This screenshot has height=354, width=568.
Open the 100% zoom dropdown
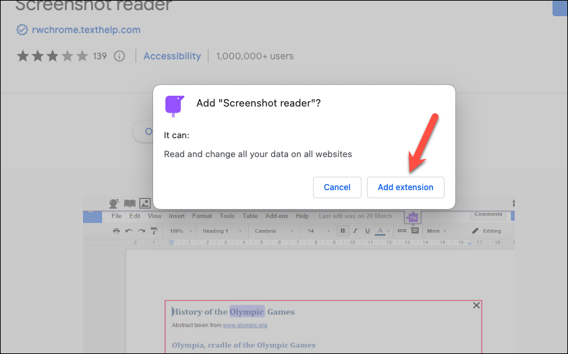[x=181, y=231]
